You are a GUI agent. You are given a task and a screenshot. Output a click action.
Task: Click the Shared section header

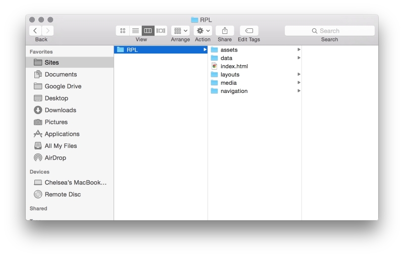tap(38, 209)
